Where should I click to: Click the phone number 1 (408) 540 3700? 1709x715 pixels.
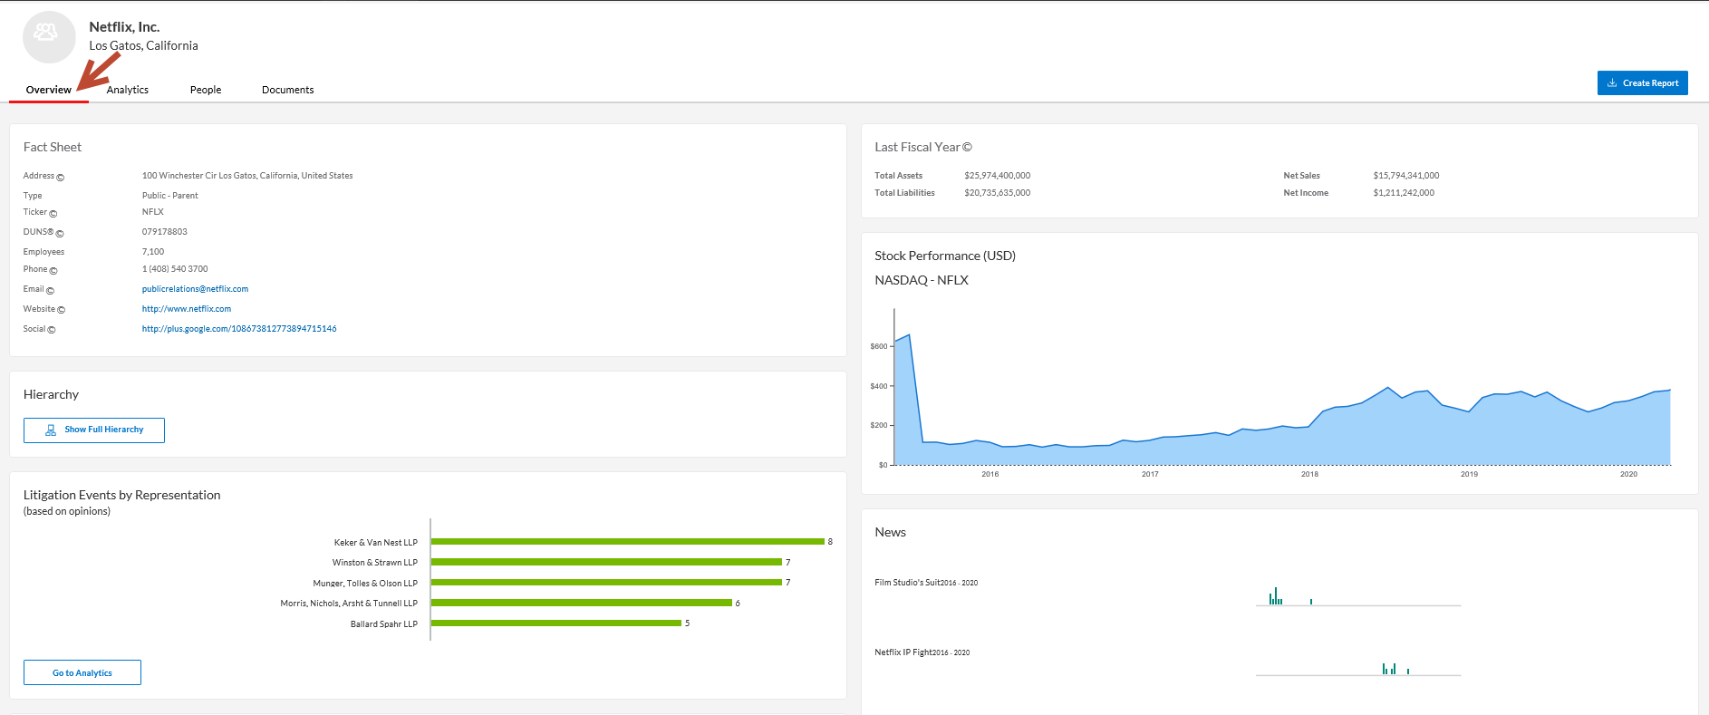tap(175, 269)
